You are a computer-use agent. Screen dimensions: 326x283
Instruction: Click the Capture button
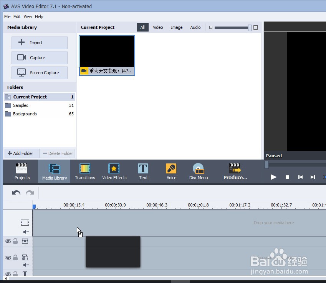coord(40,58)
